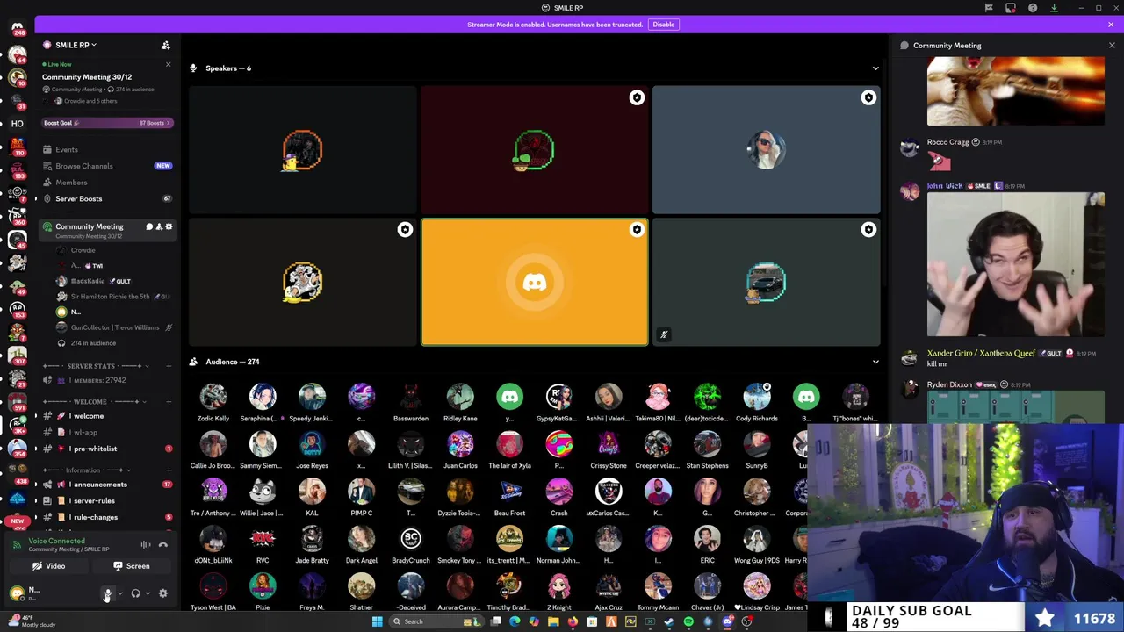Screen dimensions: 1124x632
Task: Open Firefox from the taskbar
Action: click(x=573, y=621)
